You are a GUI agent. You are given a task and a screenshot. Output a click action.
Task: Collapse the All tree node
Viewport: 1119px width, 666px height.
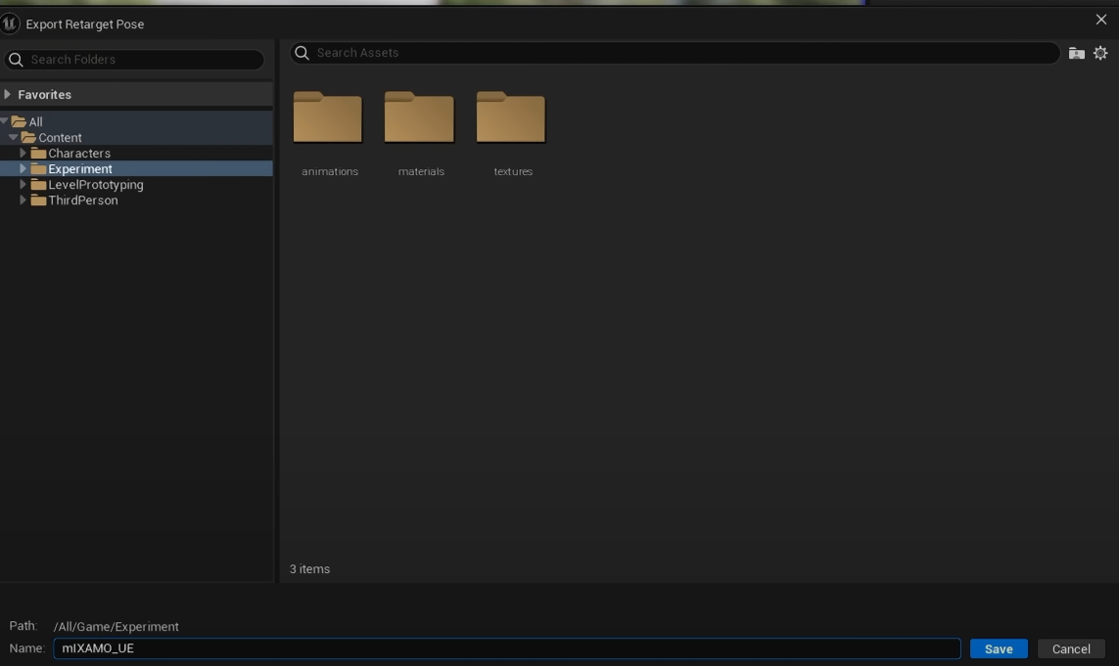coord(4,121)
